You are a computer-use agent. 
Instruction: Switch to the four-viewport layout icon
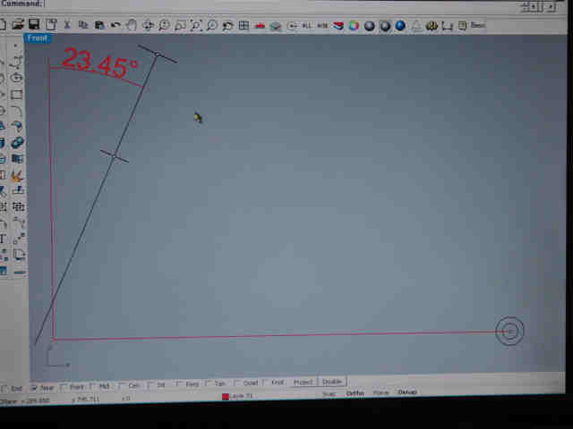[244, 26]
